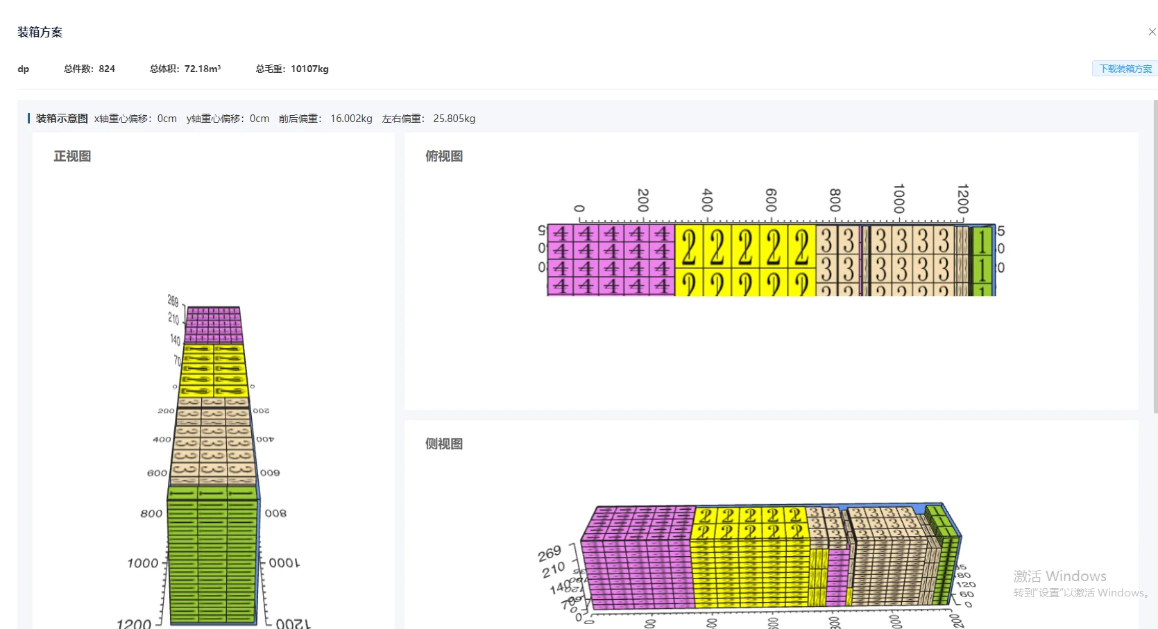Click the pink cargo 4 block in top view
This screenshot has height=629, width=1158.
click(611, 260)
